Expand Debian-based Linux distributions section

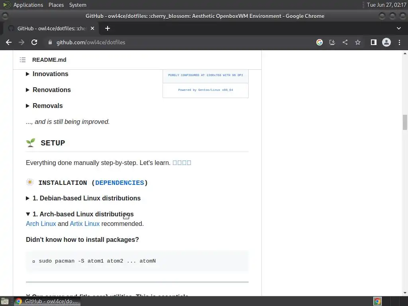point(83,198)
